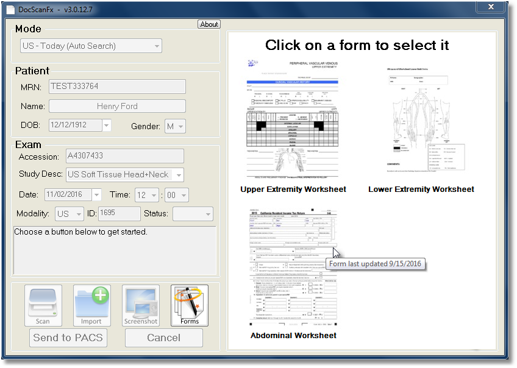Image resolution: width=517 pixels, height=368 pixels.
Task: Click the Import folder icon button
Action: (92, 306)
